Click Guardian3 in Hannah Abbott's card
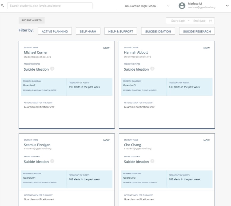Screen dimensions: 231x206 [x=129, y=85]
